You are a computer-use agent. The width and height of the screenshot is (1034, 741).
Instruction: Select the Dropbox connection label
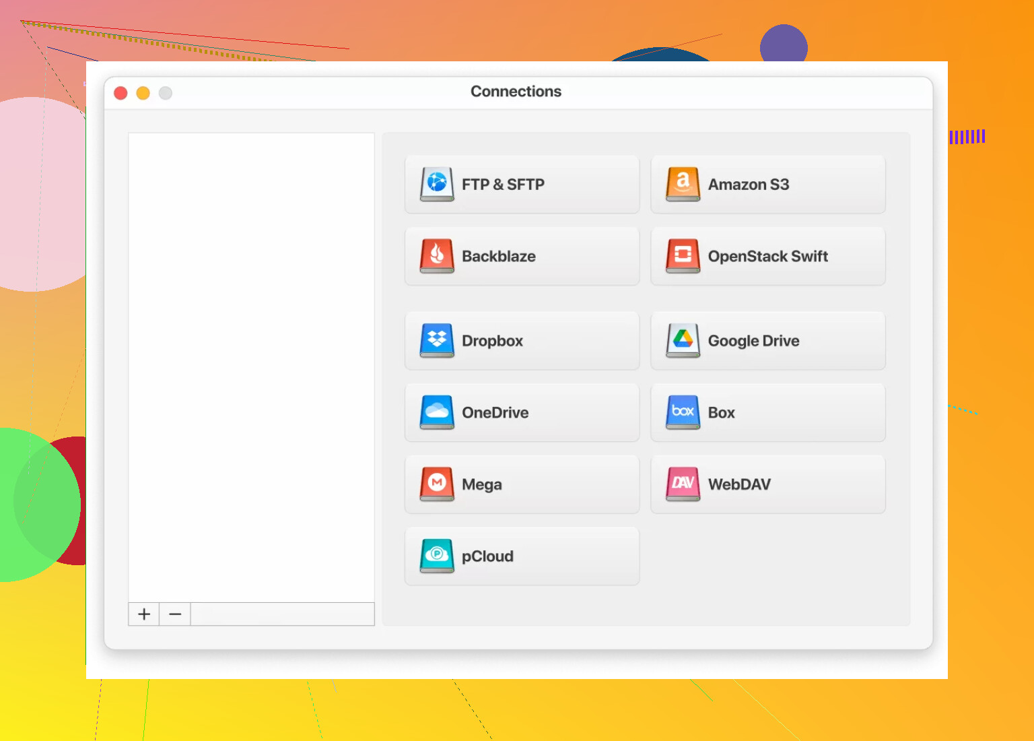coord(492,341)
